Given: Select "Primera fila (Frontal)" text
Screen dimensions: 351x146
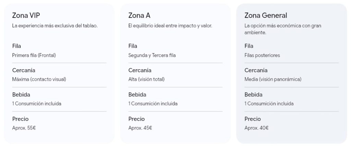Looking at the screenshot, I should click(x=34, y=55).
